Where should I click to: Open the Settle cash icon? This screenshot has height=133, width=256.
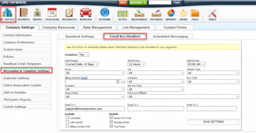(x=123, y=13)
